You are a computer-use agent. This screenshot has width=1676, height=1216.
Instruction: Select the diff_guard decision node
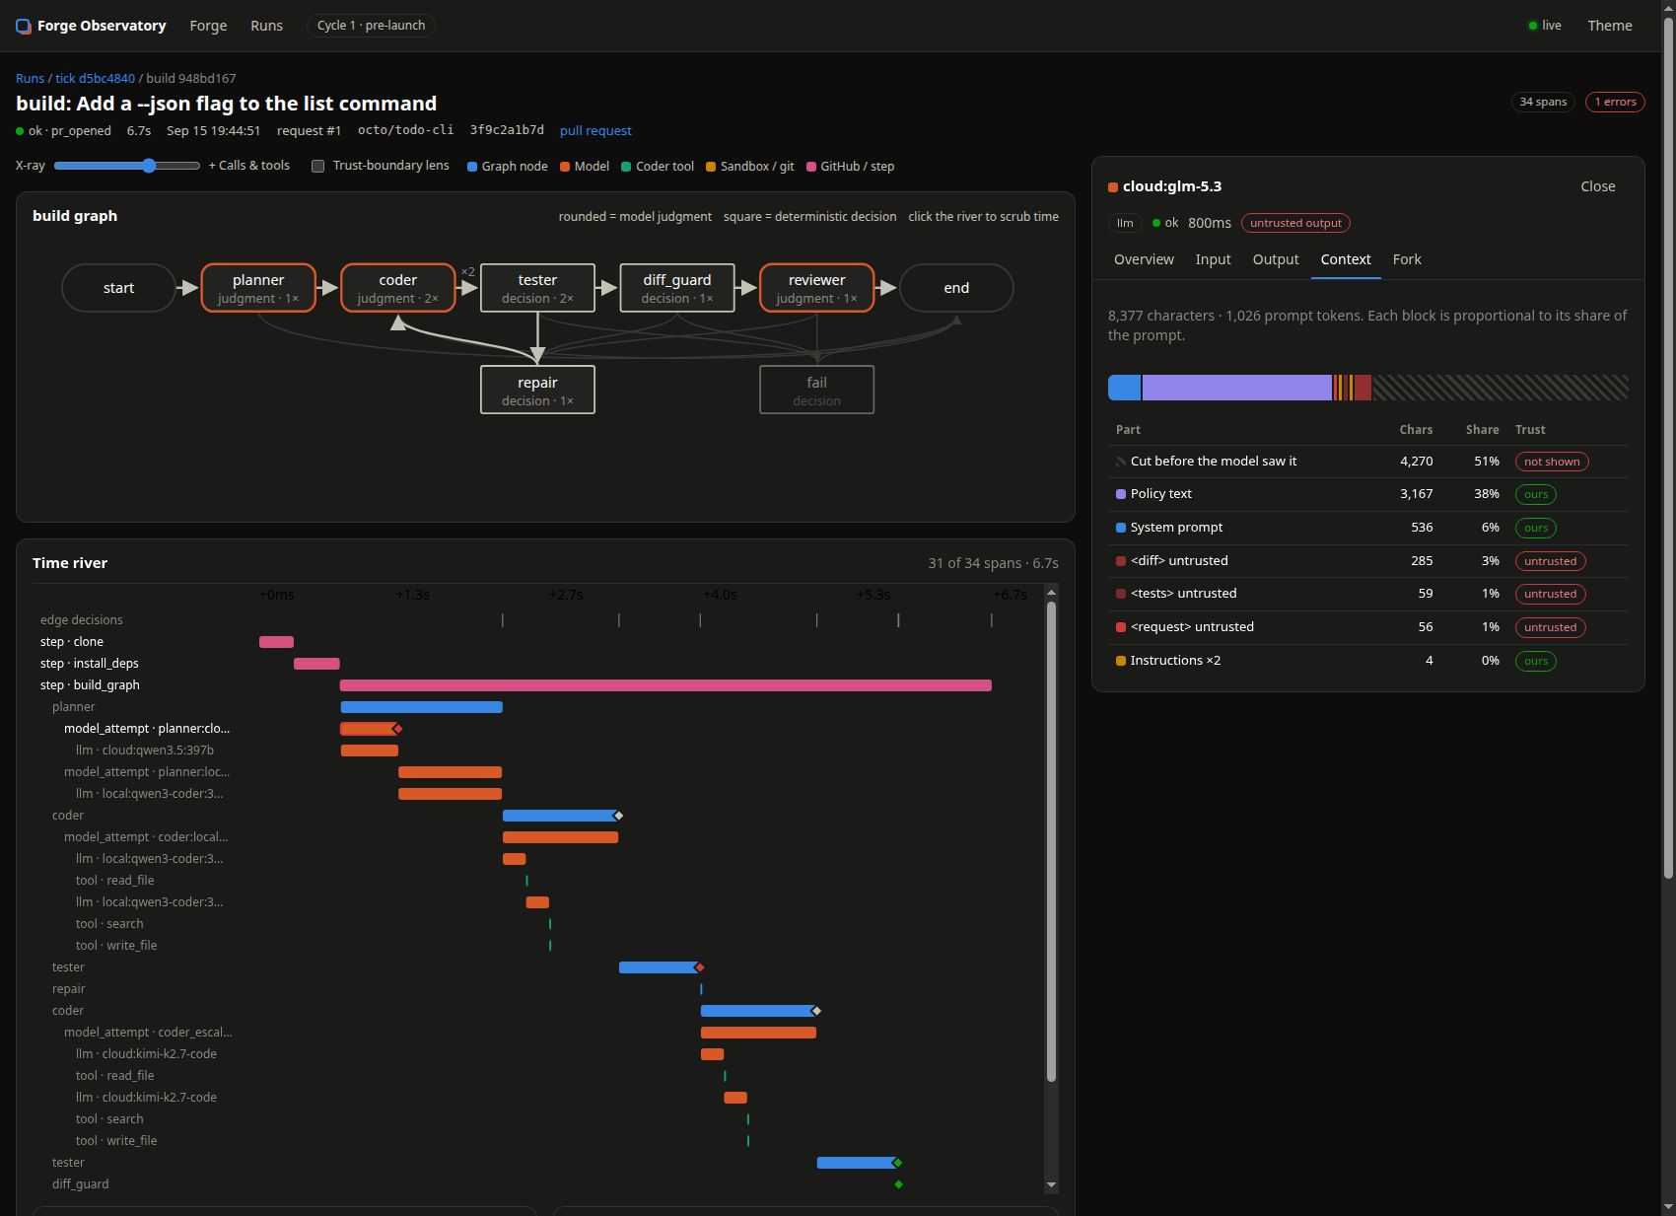[x=677, y=288]
